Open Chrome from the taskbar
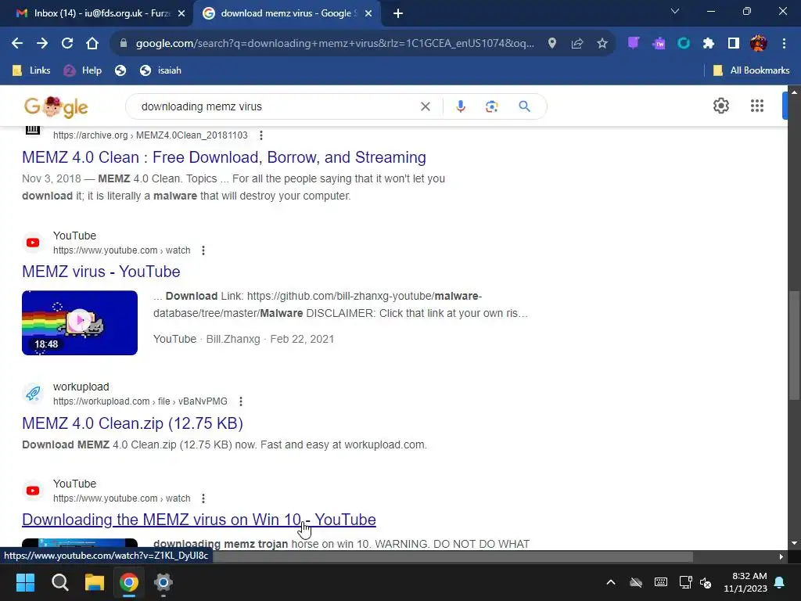The height and width of the screenshot is (601, 801). coord(129,582)
